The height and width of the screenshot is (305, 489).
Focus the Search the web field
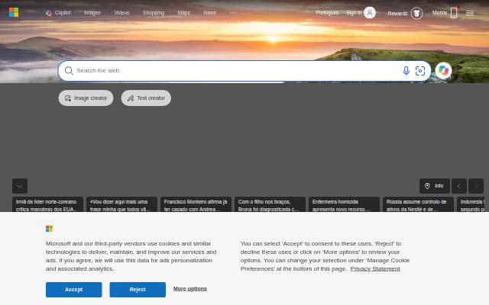pos(237,71)
